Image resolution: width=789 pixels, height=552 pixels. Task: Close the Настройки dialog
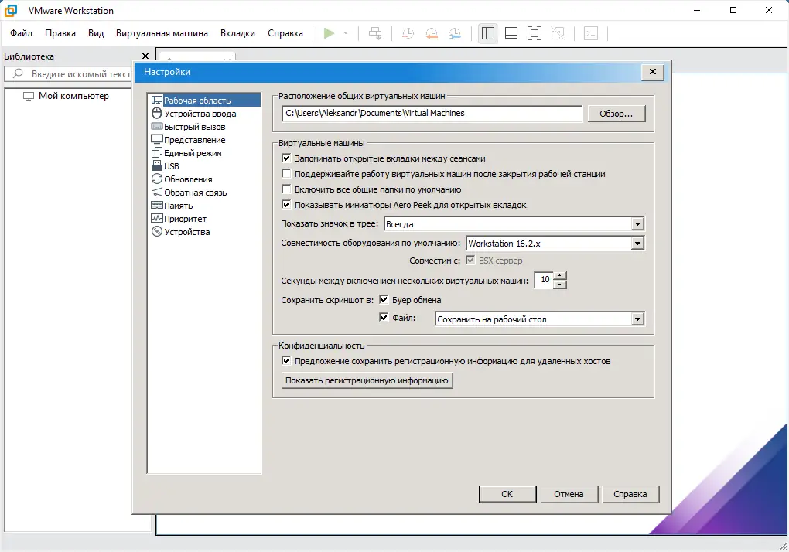tap(653, 72)
